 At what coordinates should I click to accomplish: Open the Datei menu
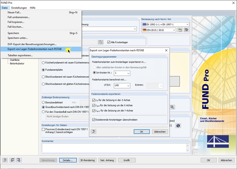tap(5, 8)
